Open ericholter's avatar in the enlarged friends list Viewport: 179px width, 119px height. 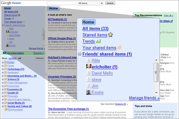click(89, 67)
